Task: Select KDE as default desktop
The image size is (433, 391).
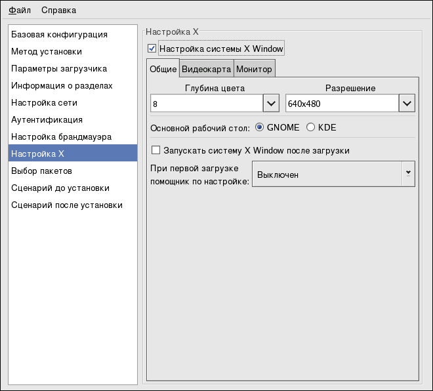Action: point(311,127)
